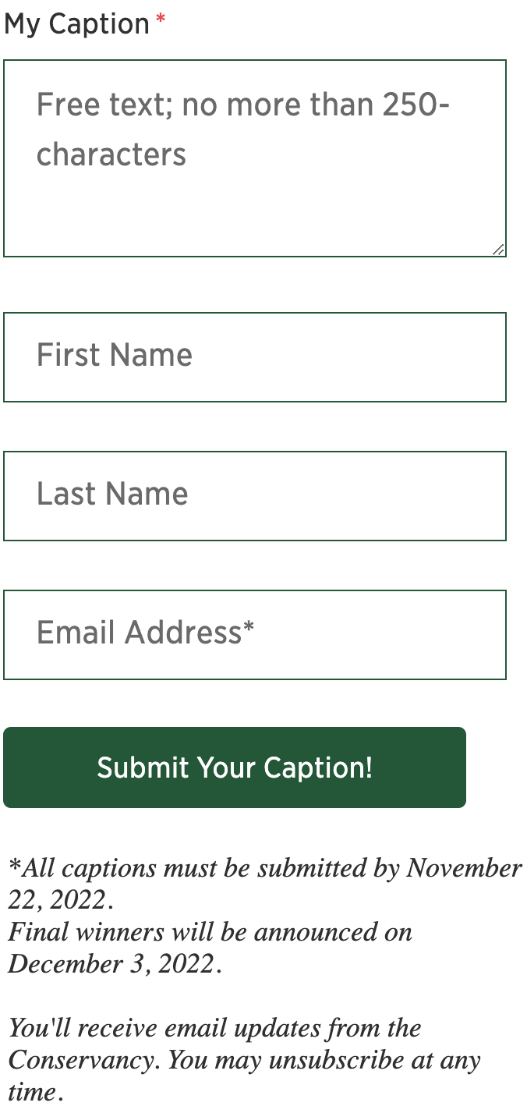Click the 22, 2022 date text
The width and height of the screenshot is (527, 1106).
pos(57,900)
